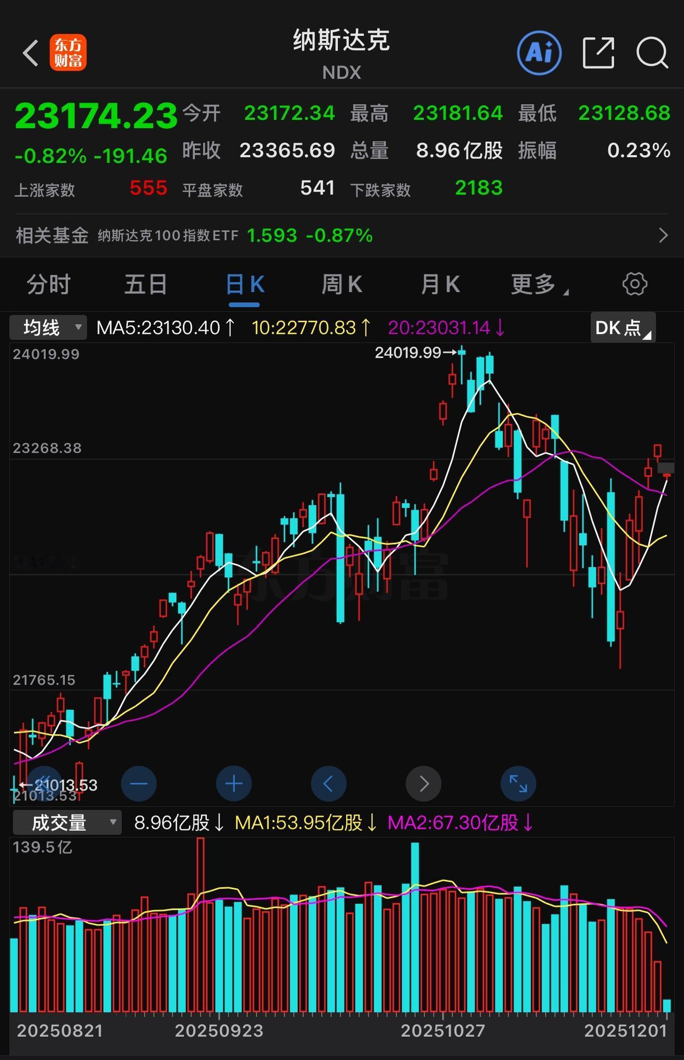This screenshot has width=684, height=1060.
Task: Tap the 下跌家数 count 2183
Action: point(479,188)
